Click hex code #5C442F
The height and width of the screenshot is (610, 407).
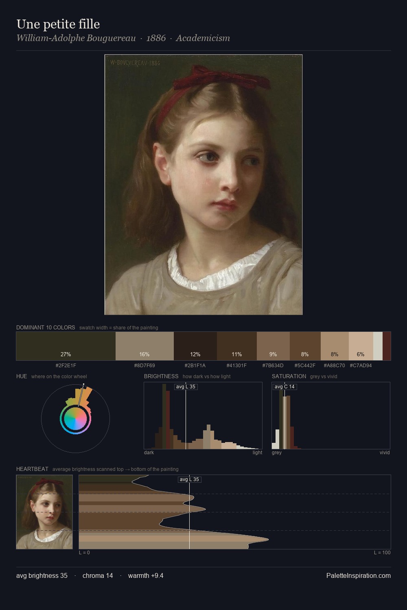(305, 365)
